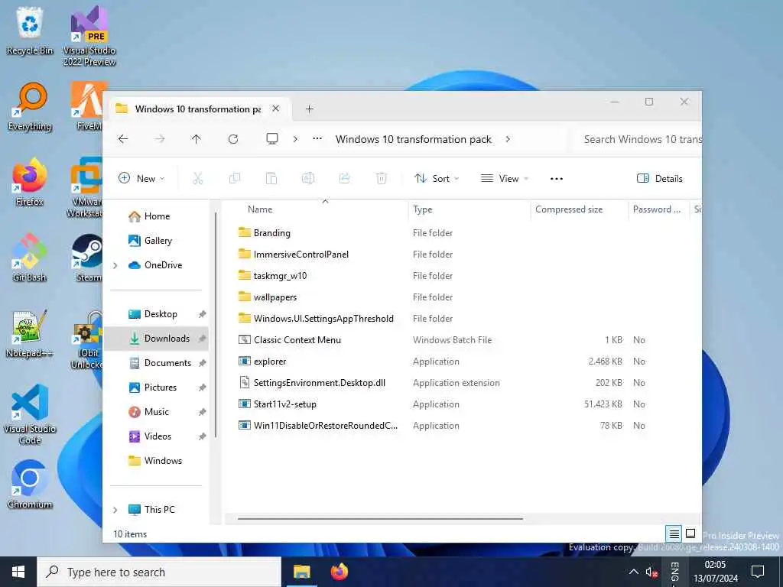
Task: Go up one folder level
Action: [x=197, y=139]
